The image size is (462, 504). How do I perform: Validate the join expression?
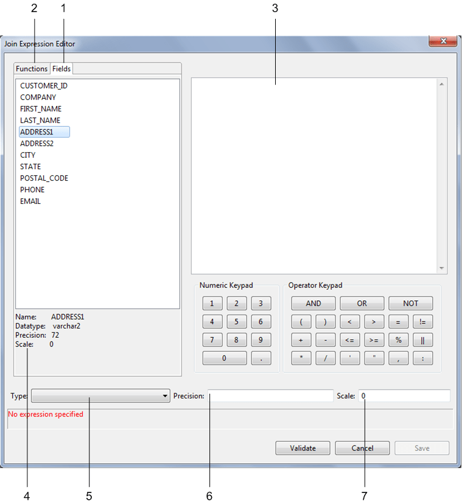point(303,448)
